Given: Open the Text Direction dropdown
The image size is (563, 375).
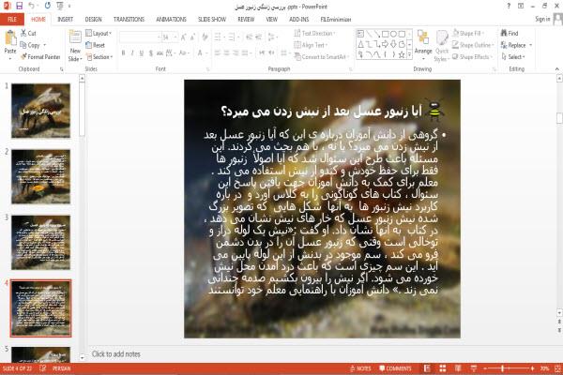Looking at the screenshot, I should 314,33.
